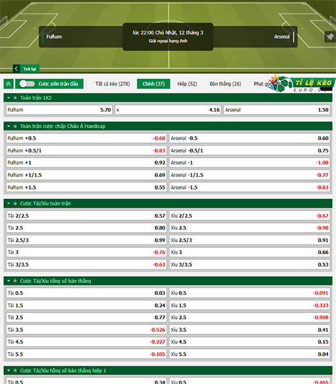Collapse Cược Tài/Xỉu toàn trận section arrow

[x=9, y=203]
